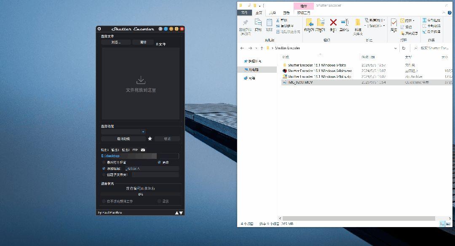
Task: Click Select all in Explorer ribbon
Action: (431, 20)
